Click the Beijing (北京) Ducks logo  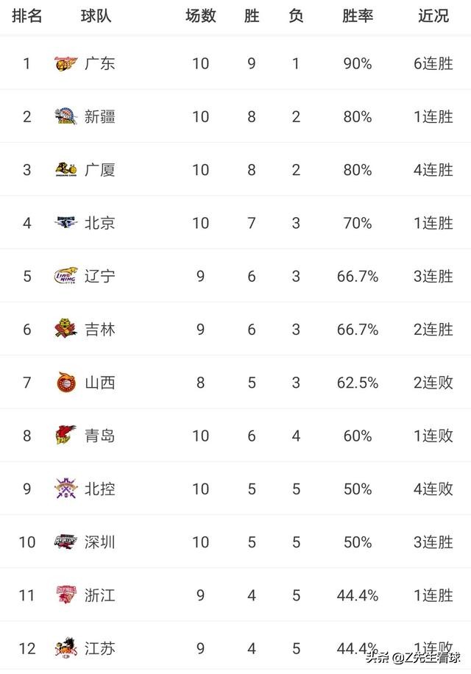(65, 222)
